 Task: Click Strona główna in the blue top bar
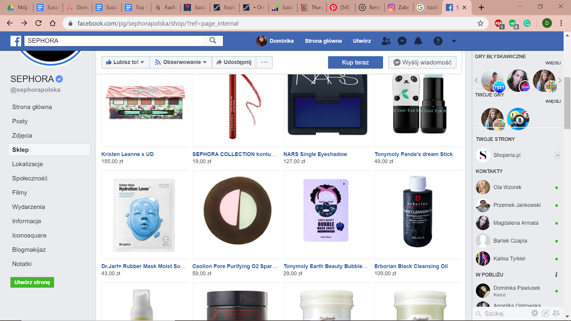point(323,41)
